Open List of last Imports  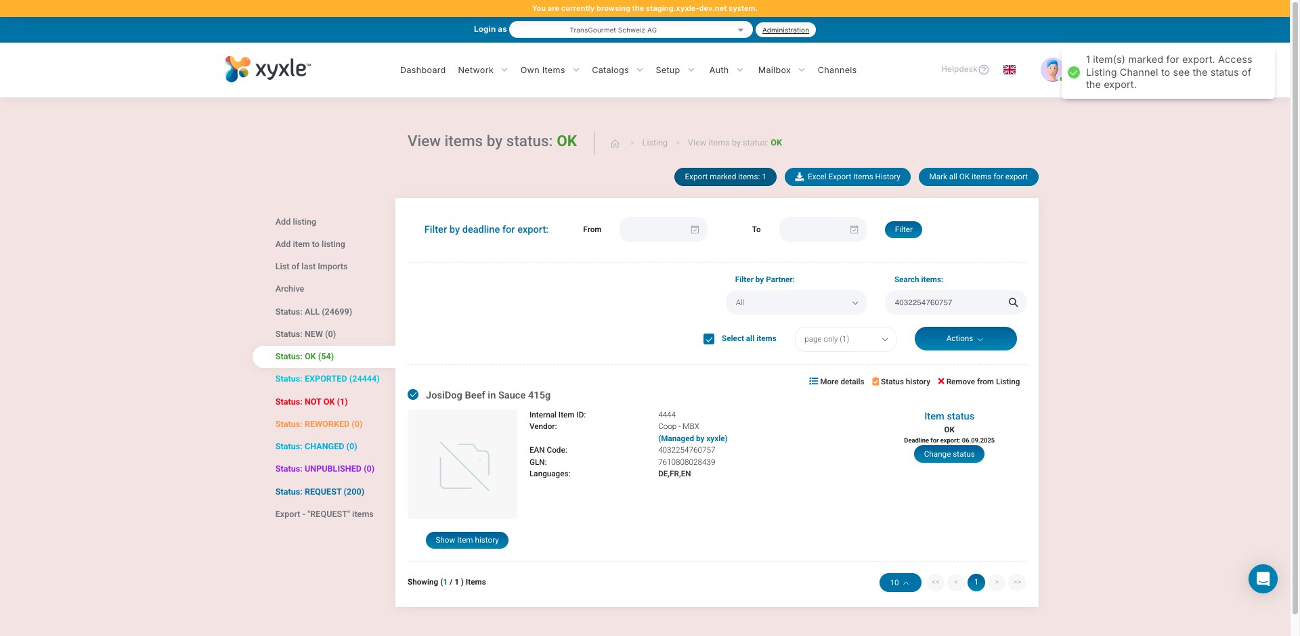point(311,267)
